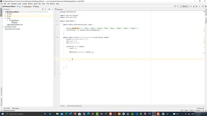Image resolution: width=207 pixels, height=116 pixels.
Task: Close the Names.java editor tab
Action: [64, 9]
